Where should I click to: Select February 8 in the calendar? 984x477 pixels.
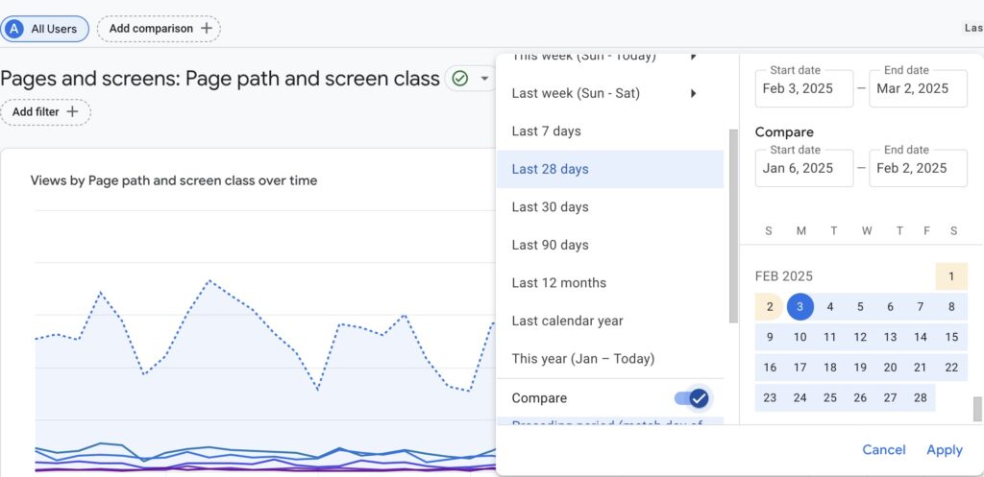(x=951, y=307)
